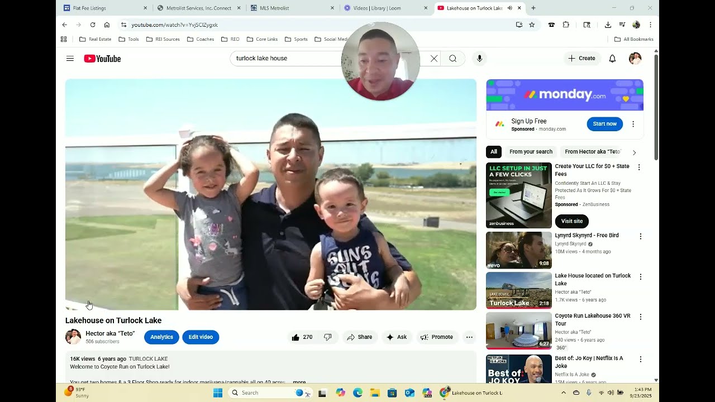Clear the search box with X

(x=434, y=58)
